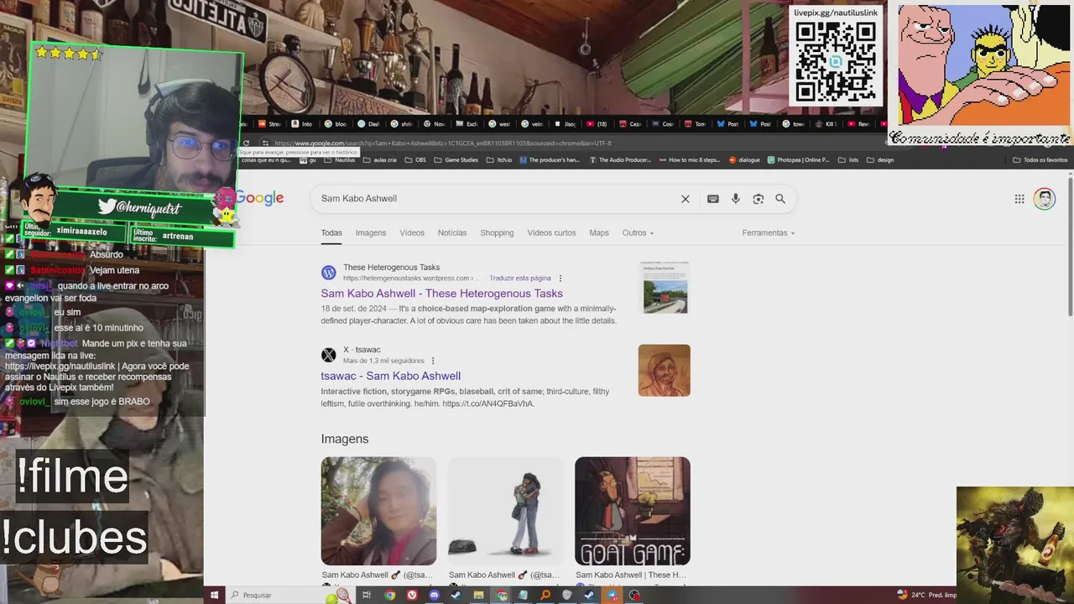The image size is (1074, 604).
Task: Click the browser address bar URL
Action: (442, 143)
